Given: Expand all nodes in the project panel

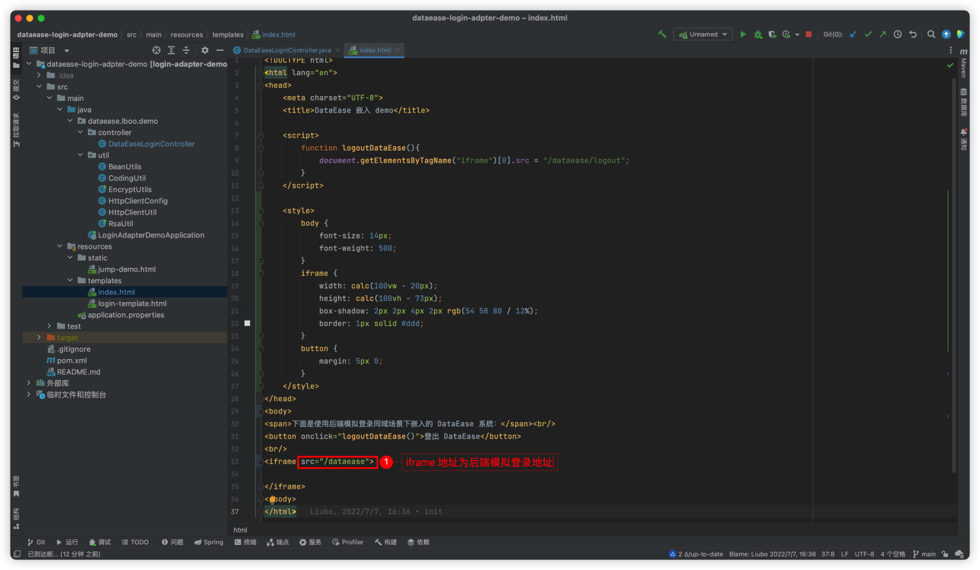Looking at the screenshot, I should 171,50.
